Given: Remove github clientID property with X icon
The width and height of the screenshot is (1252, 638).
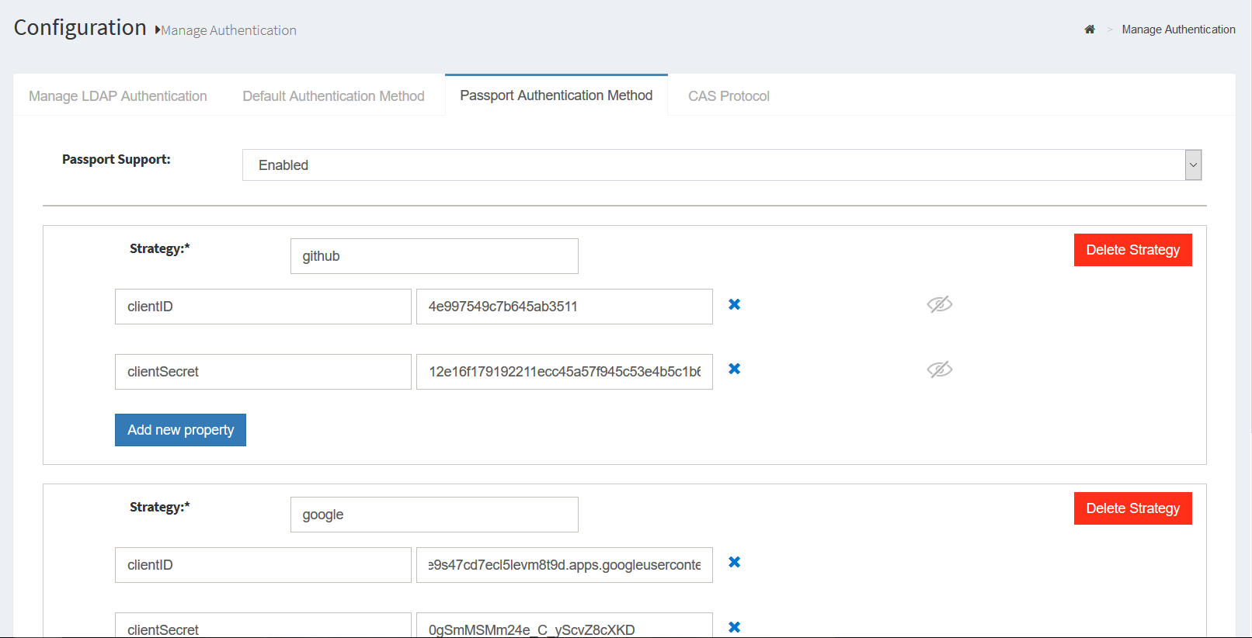Looking at the screenshot, I should 734,304.
